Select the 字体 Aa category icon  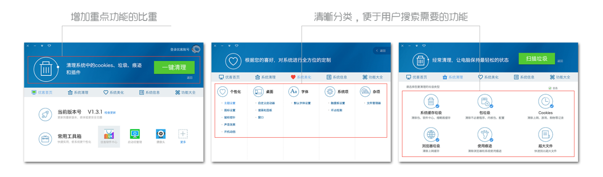[294, 92]
